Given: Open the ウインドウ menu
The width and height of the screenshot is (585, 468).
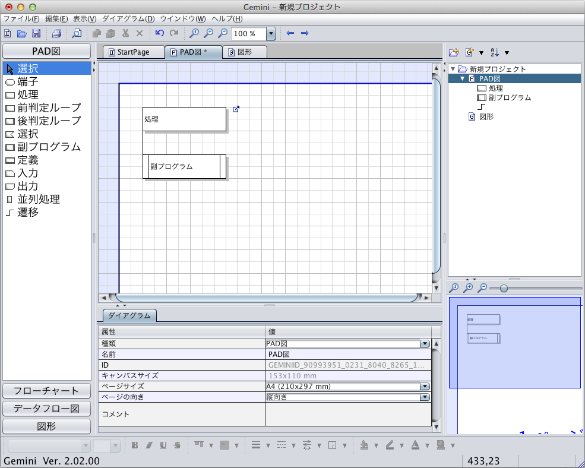Looking at the screenshot, I should coord(183,19).
